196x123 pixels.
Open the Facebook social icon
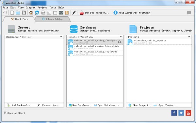pos(174,113)
